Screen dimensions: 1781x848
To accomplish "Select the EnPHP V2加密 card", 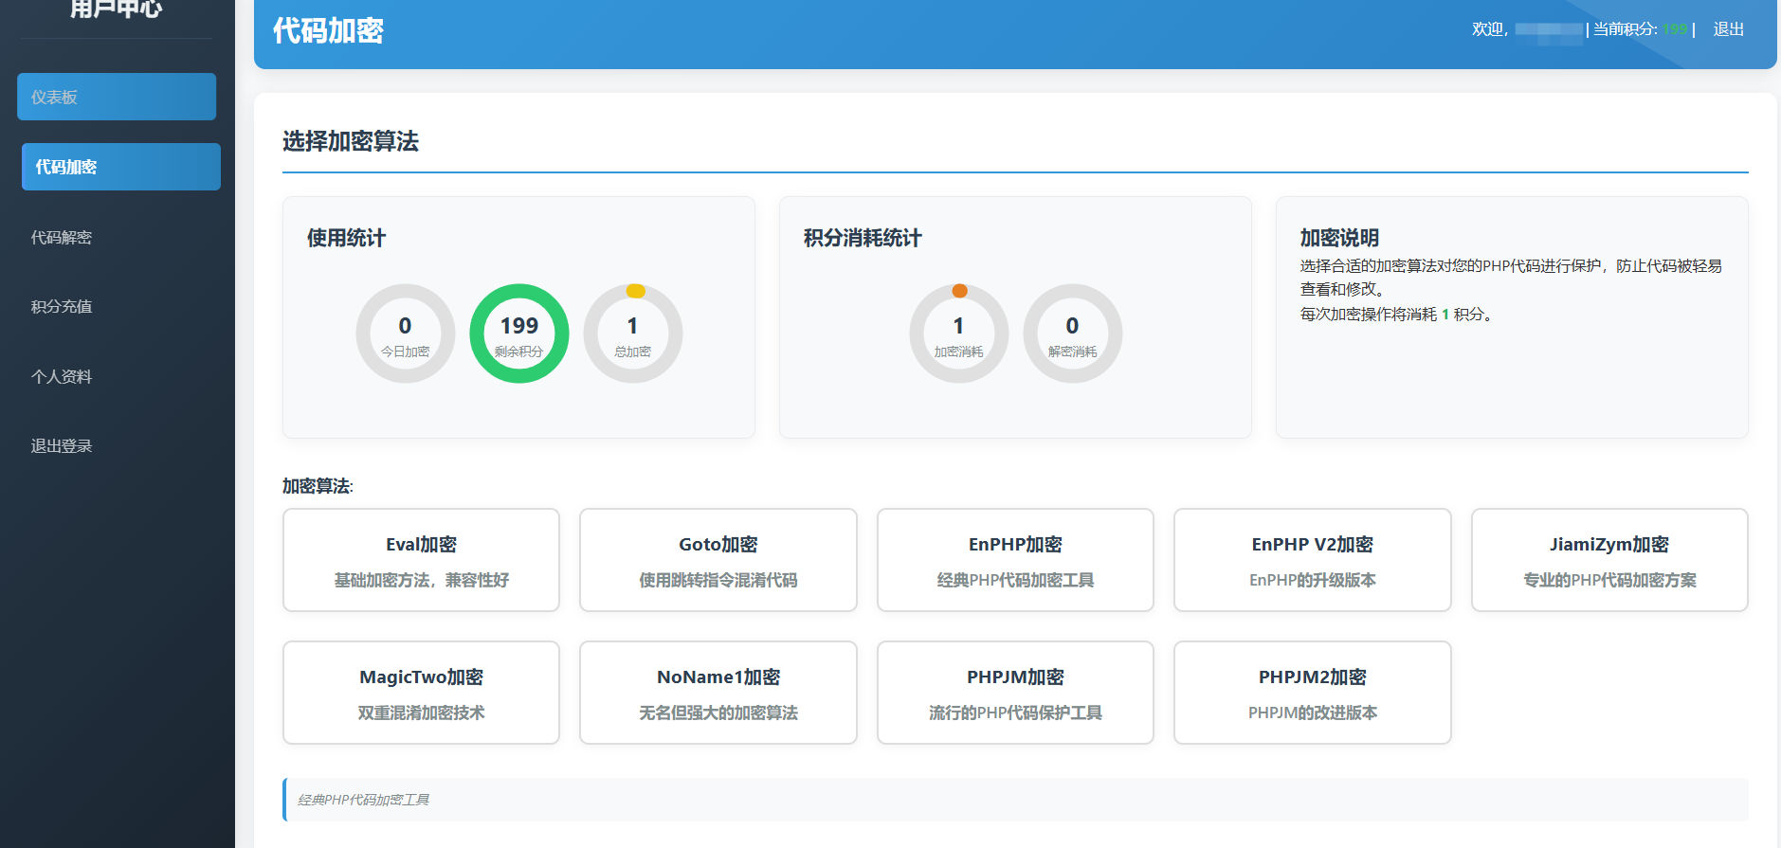I will 1313,560.
